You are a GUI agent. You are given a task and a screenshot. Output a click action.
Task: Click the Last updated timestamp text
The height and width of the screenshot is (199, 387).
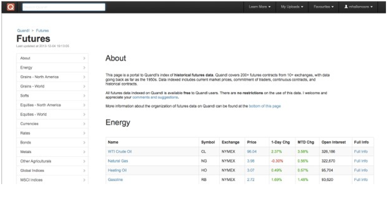(x=43, y=46)
